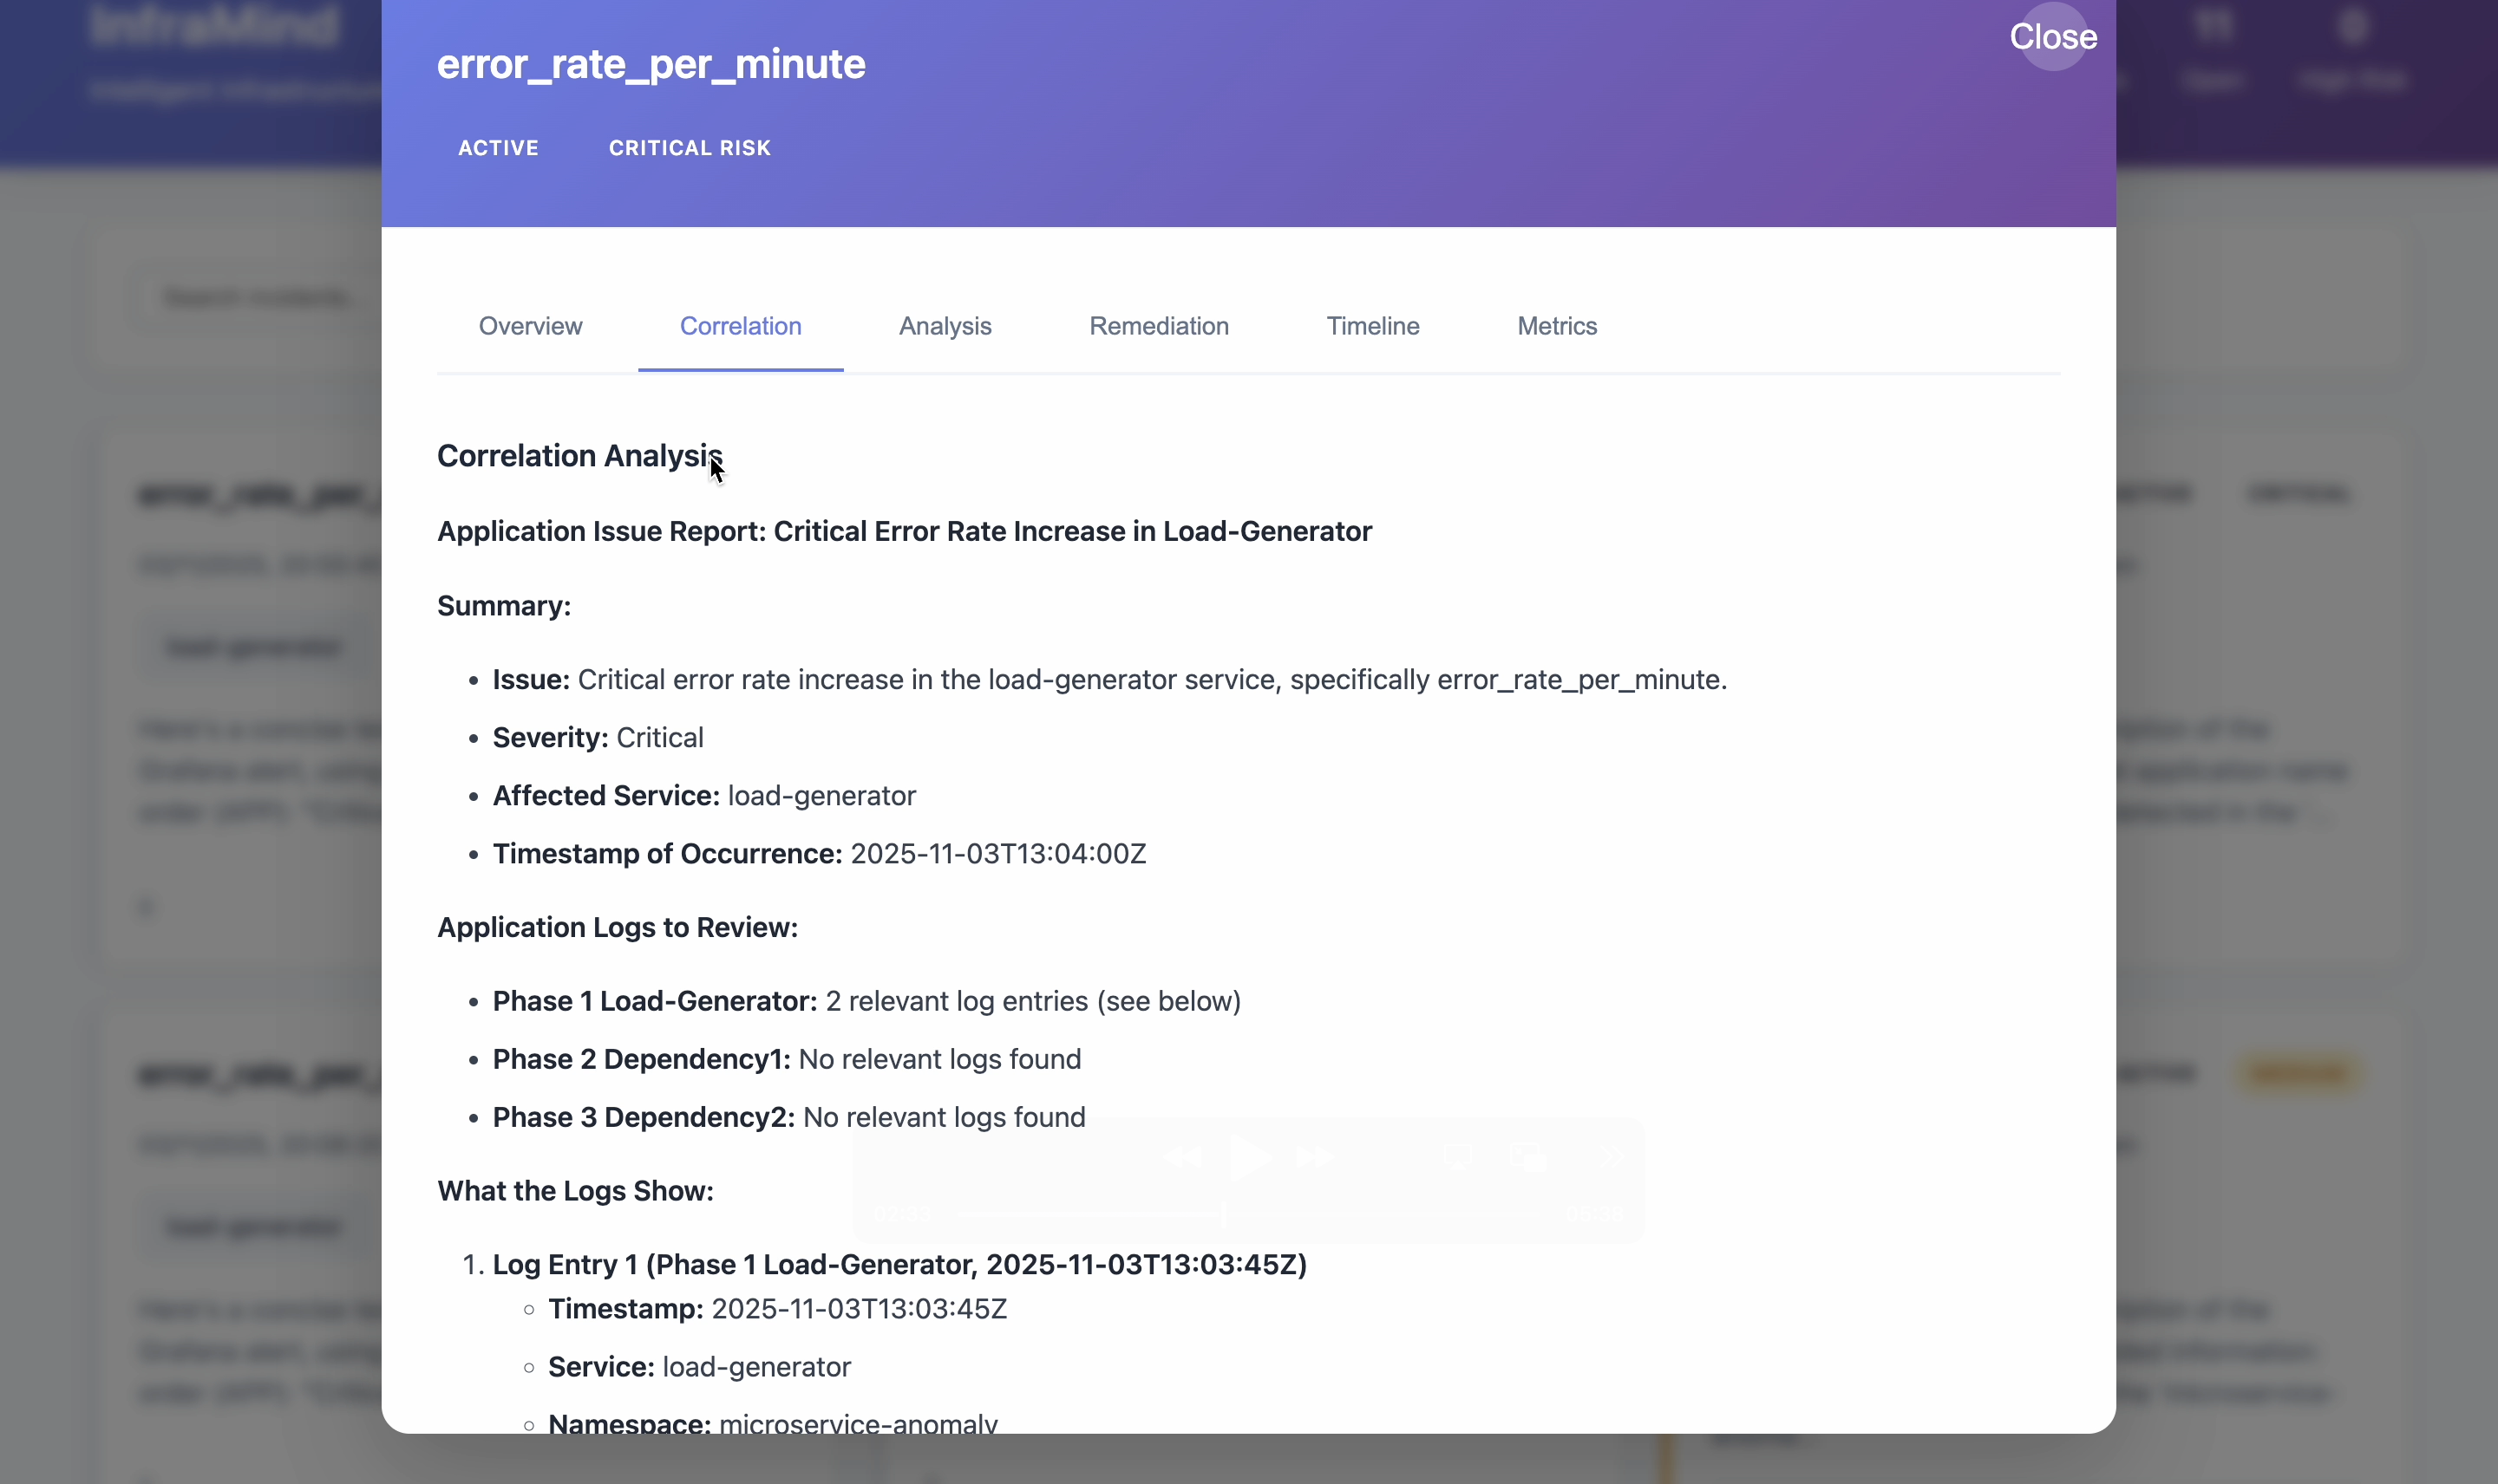This screenshot has height=1484, width=2498.
Task: Click the picture-in-picture icon in player
Action: coord(1527,1157)
